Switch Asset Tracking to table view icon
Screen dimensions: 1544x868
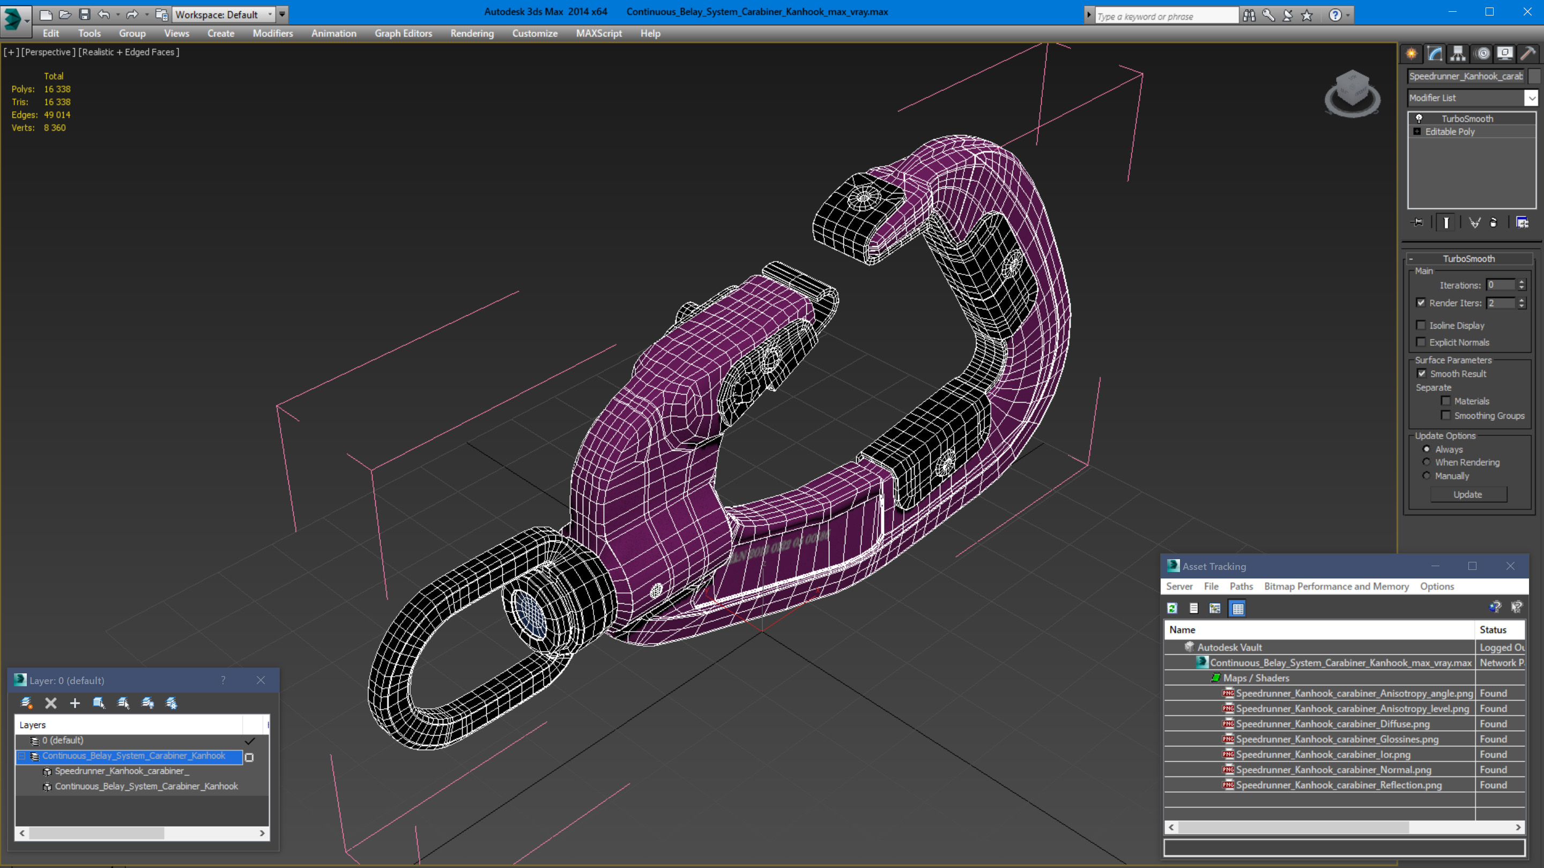[x=1237, y=609]
